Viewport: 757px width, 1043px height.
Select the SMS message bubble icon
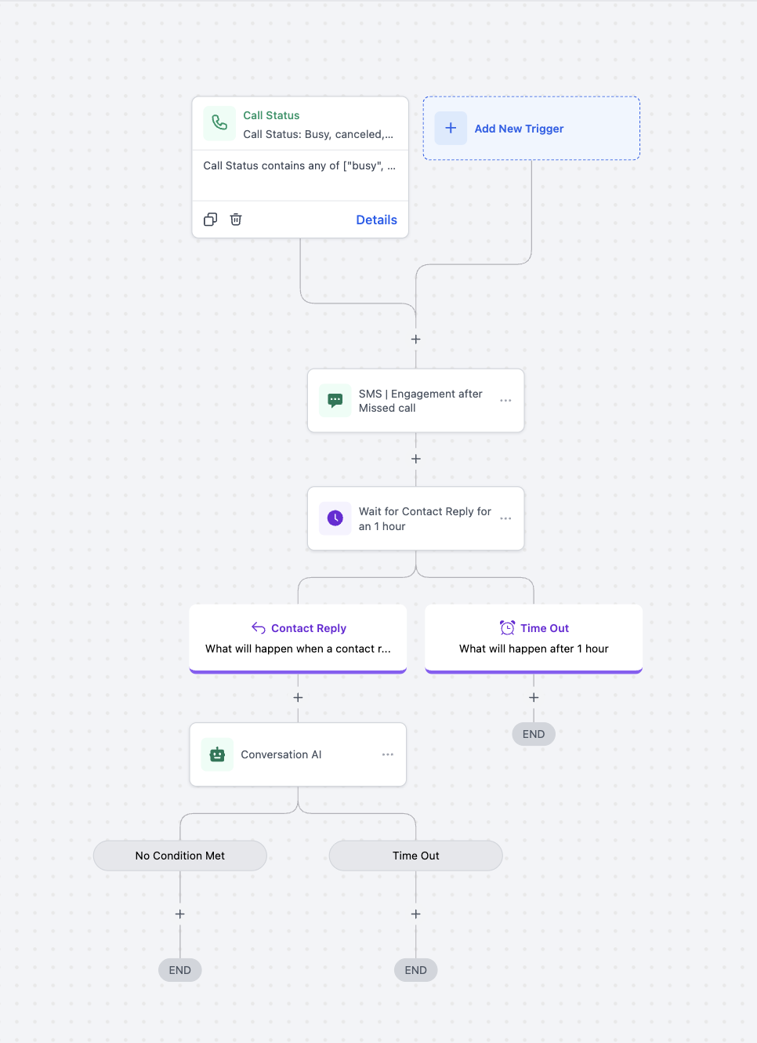coord(335,400)
